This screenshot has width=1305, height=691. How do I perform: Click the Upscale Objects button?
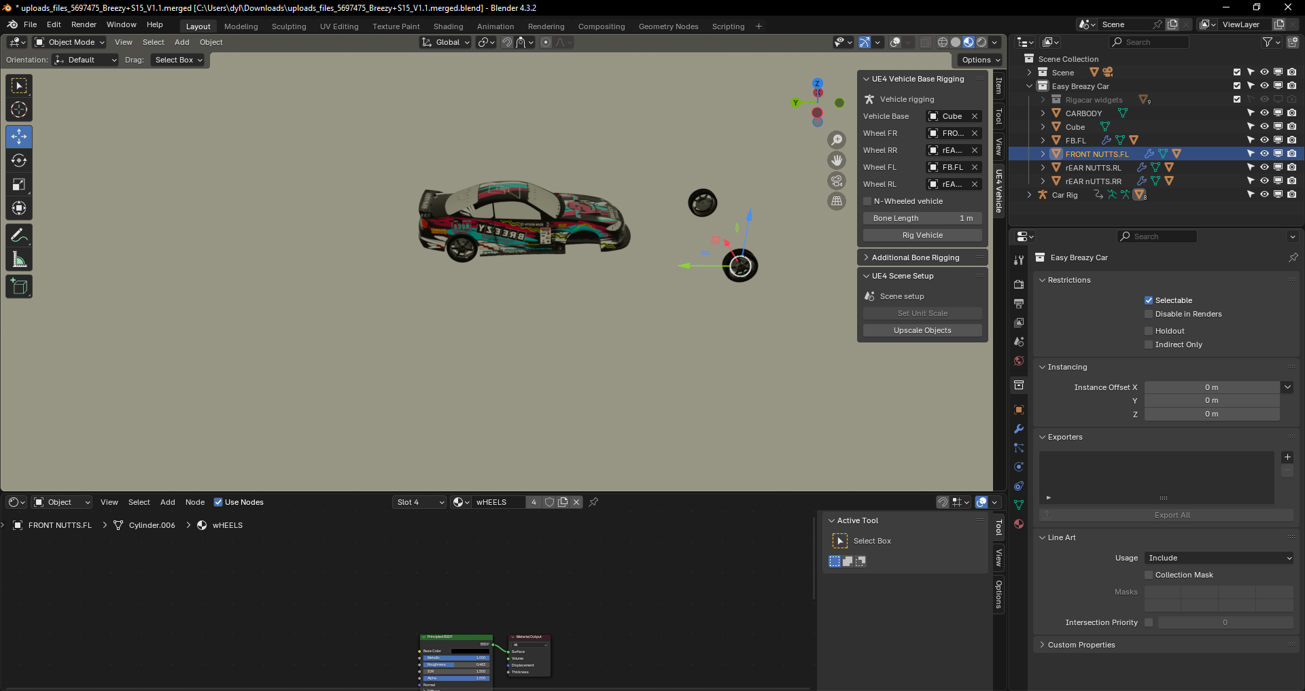coord(922,330)
